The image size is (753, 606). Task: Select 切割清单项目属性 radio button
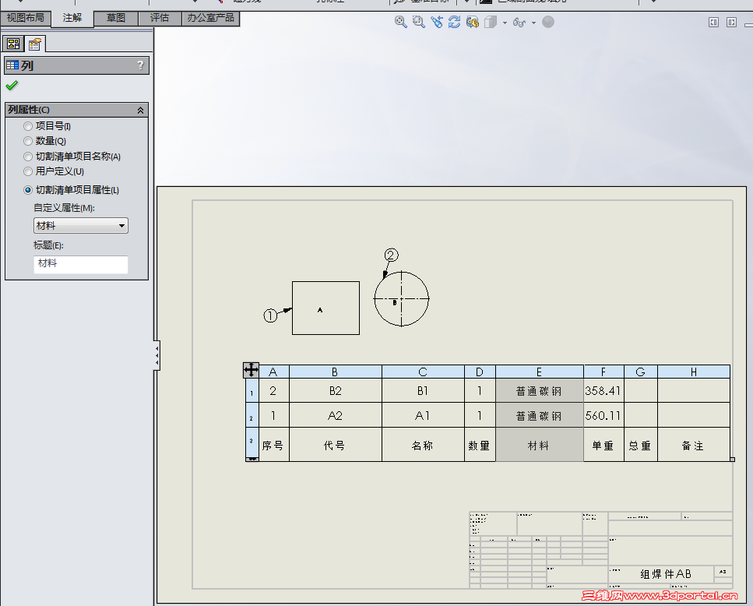click(28, 190)
